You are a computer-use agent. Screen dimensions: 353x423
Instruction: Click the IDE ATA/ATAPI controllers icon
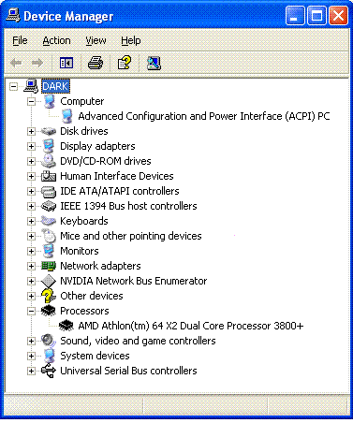[49, 191]
